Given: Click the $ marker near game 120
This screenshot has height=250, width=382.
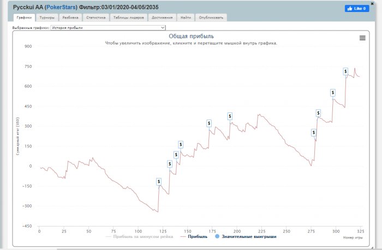Looking at the screenshot, I should (159, 182).
